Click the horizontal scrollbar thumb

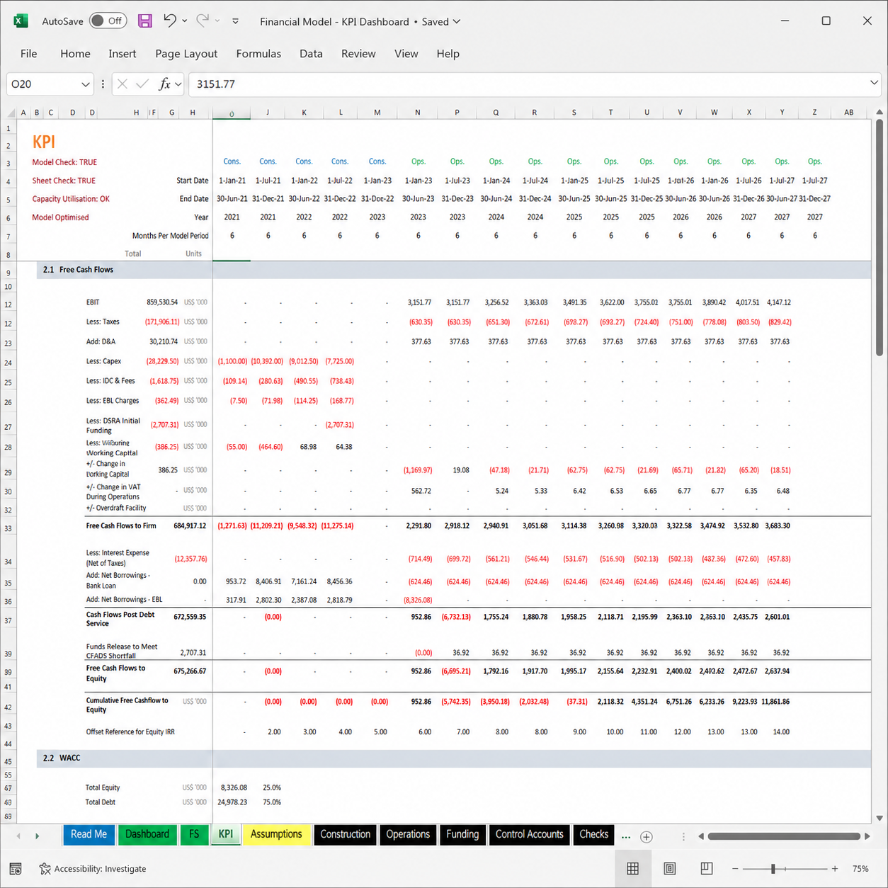click(x=784, y=836)
